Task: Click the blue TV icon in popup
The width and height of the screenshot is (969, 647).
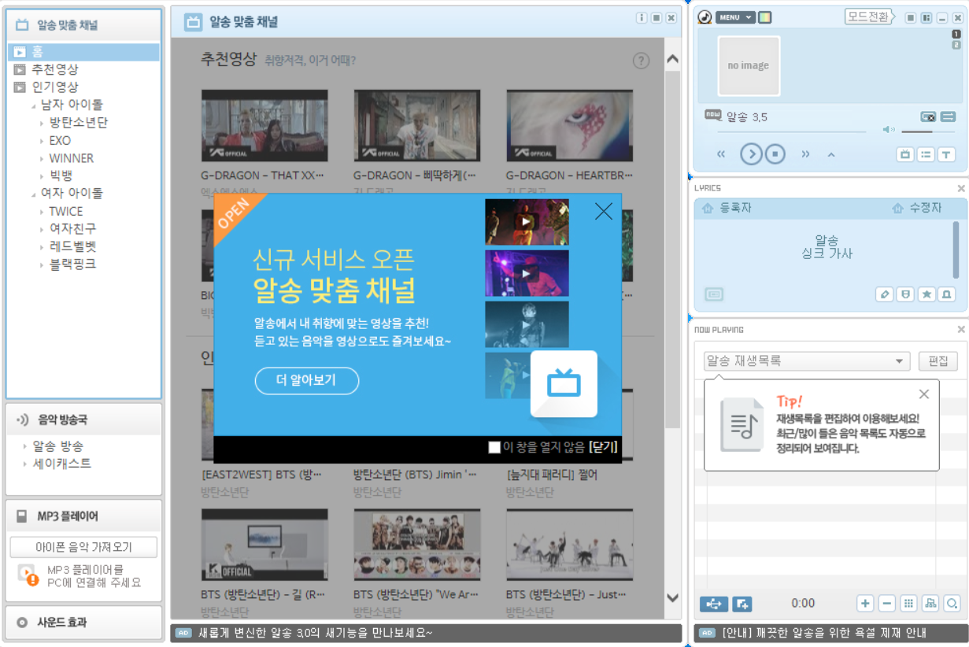Action: click(x=564, y=384)
